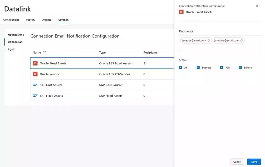Click the SAP Fixed Assets logo icon
Viewport: 265px width, 167px height.
(35, 95)
